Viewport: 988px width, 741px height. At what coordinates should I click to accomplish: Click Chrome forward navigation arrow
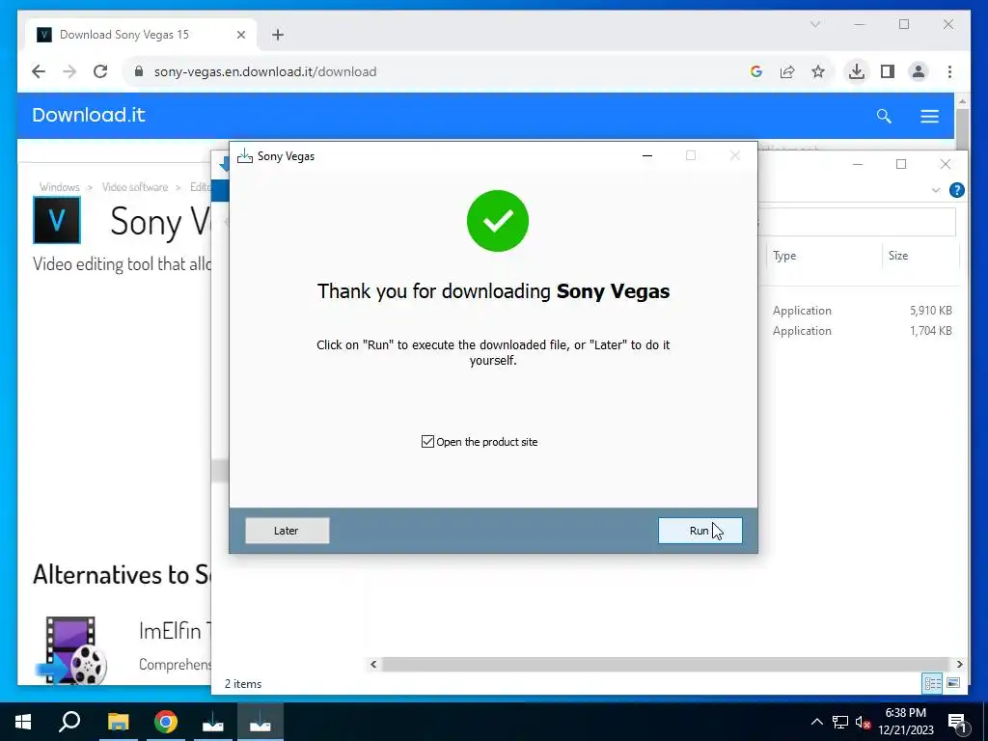(69, 71)
